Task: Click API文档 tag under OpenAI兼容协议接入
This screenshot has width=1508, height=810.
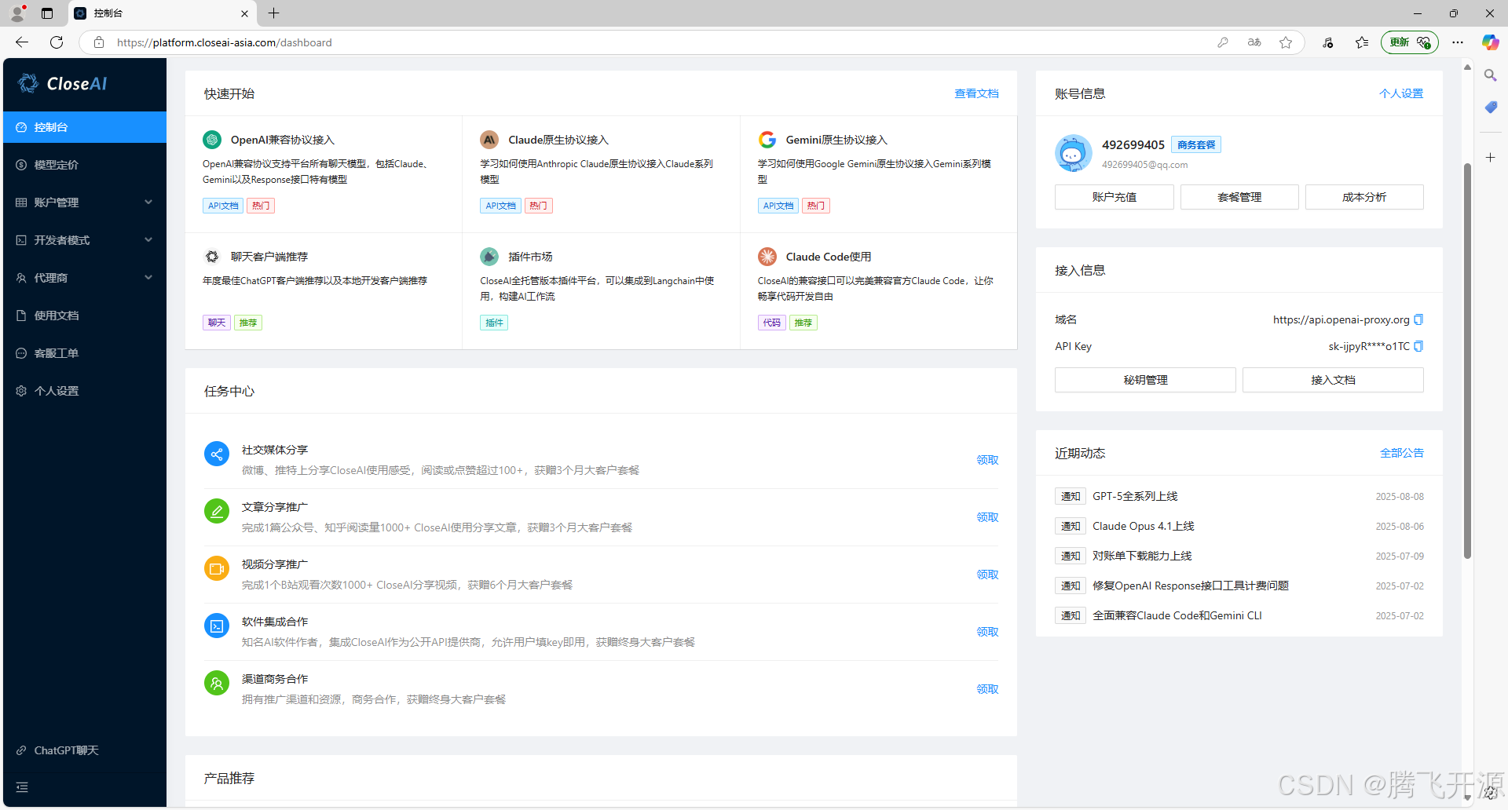Action: pyautogui.click(x=223, y=206)
